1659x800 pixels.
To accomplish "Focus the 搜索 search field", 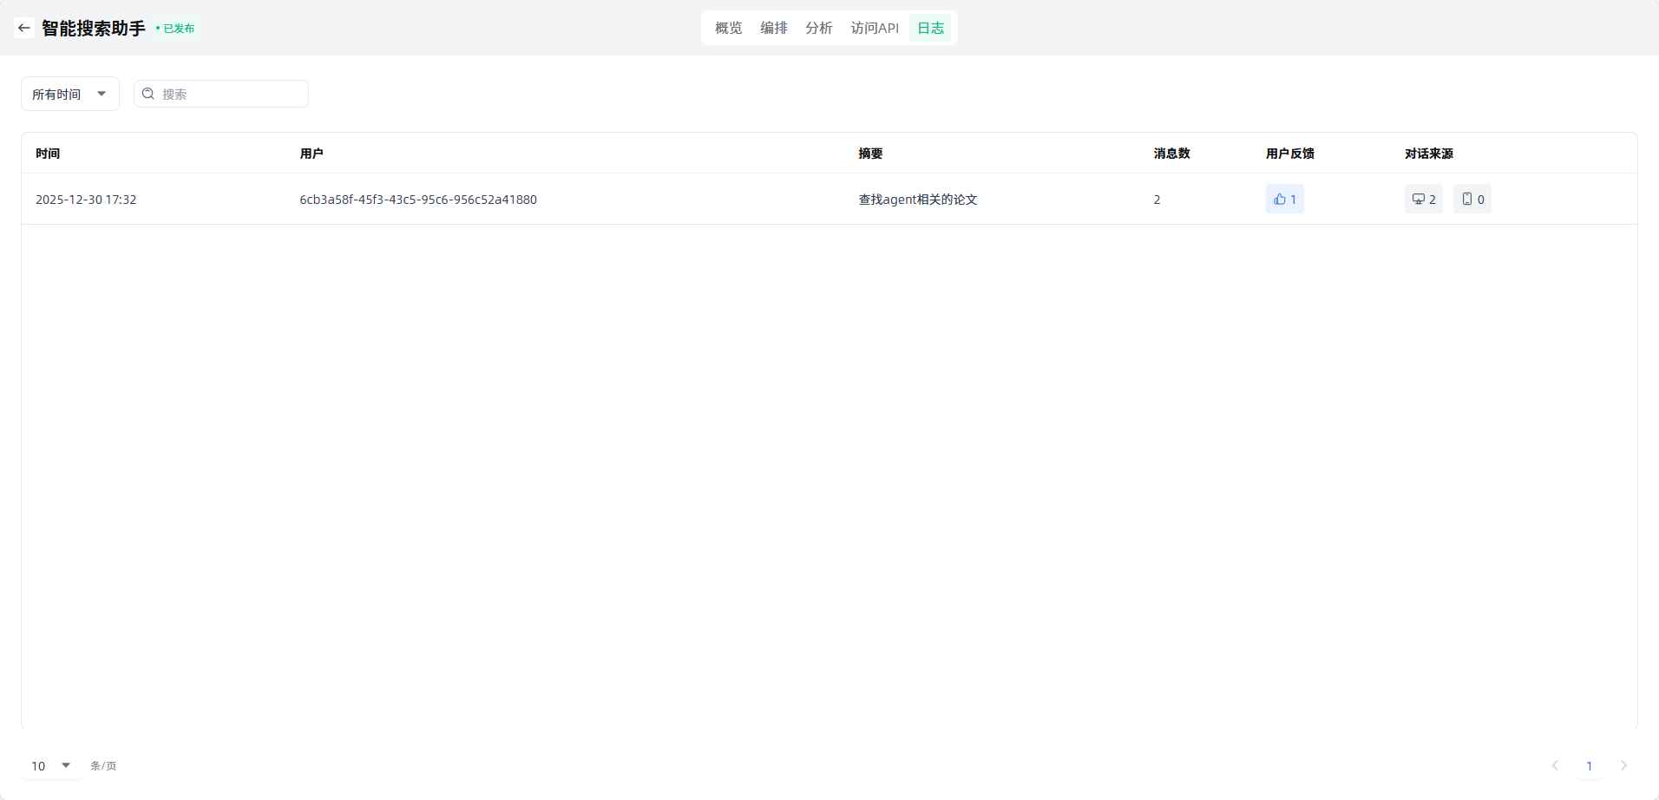I will [x=231, y=94].
